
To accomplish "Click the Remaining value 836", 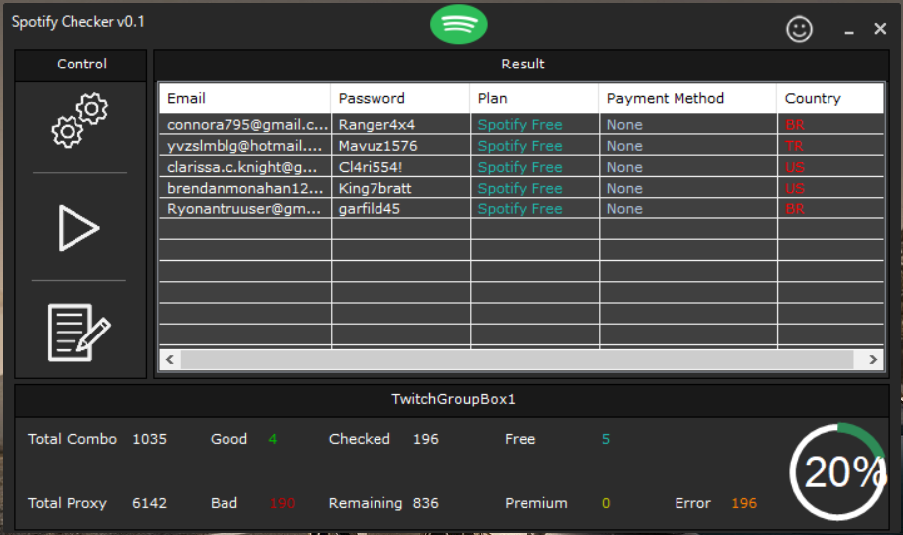I will tap(425, 503).
